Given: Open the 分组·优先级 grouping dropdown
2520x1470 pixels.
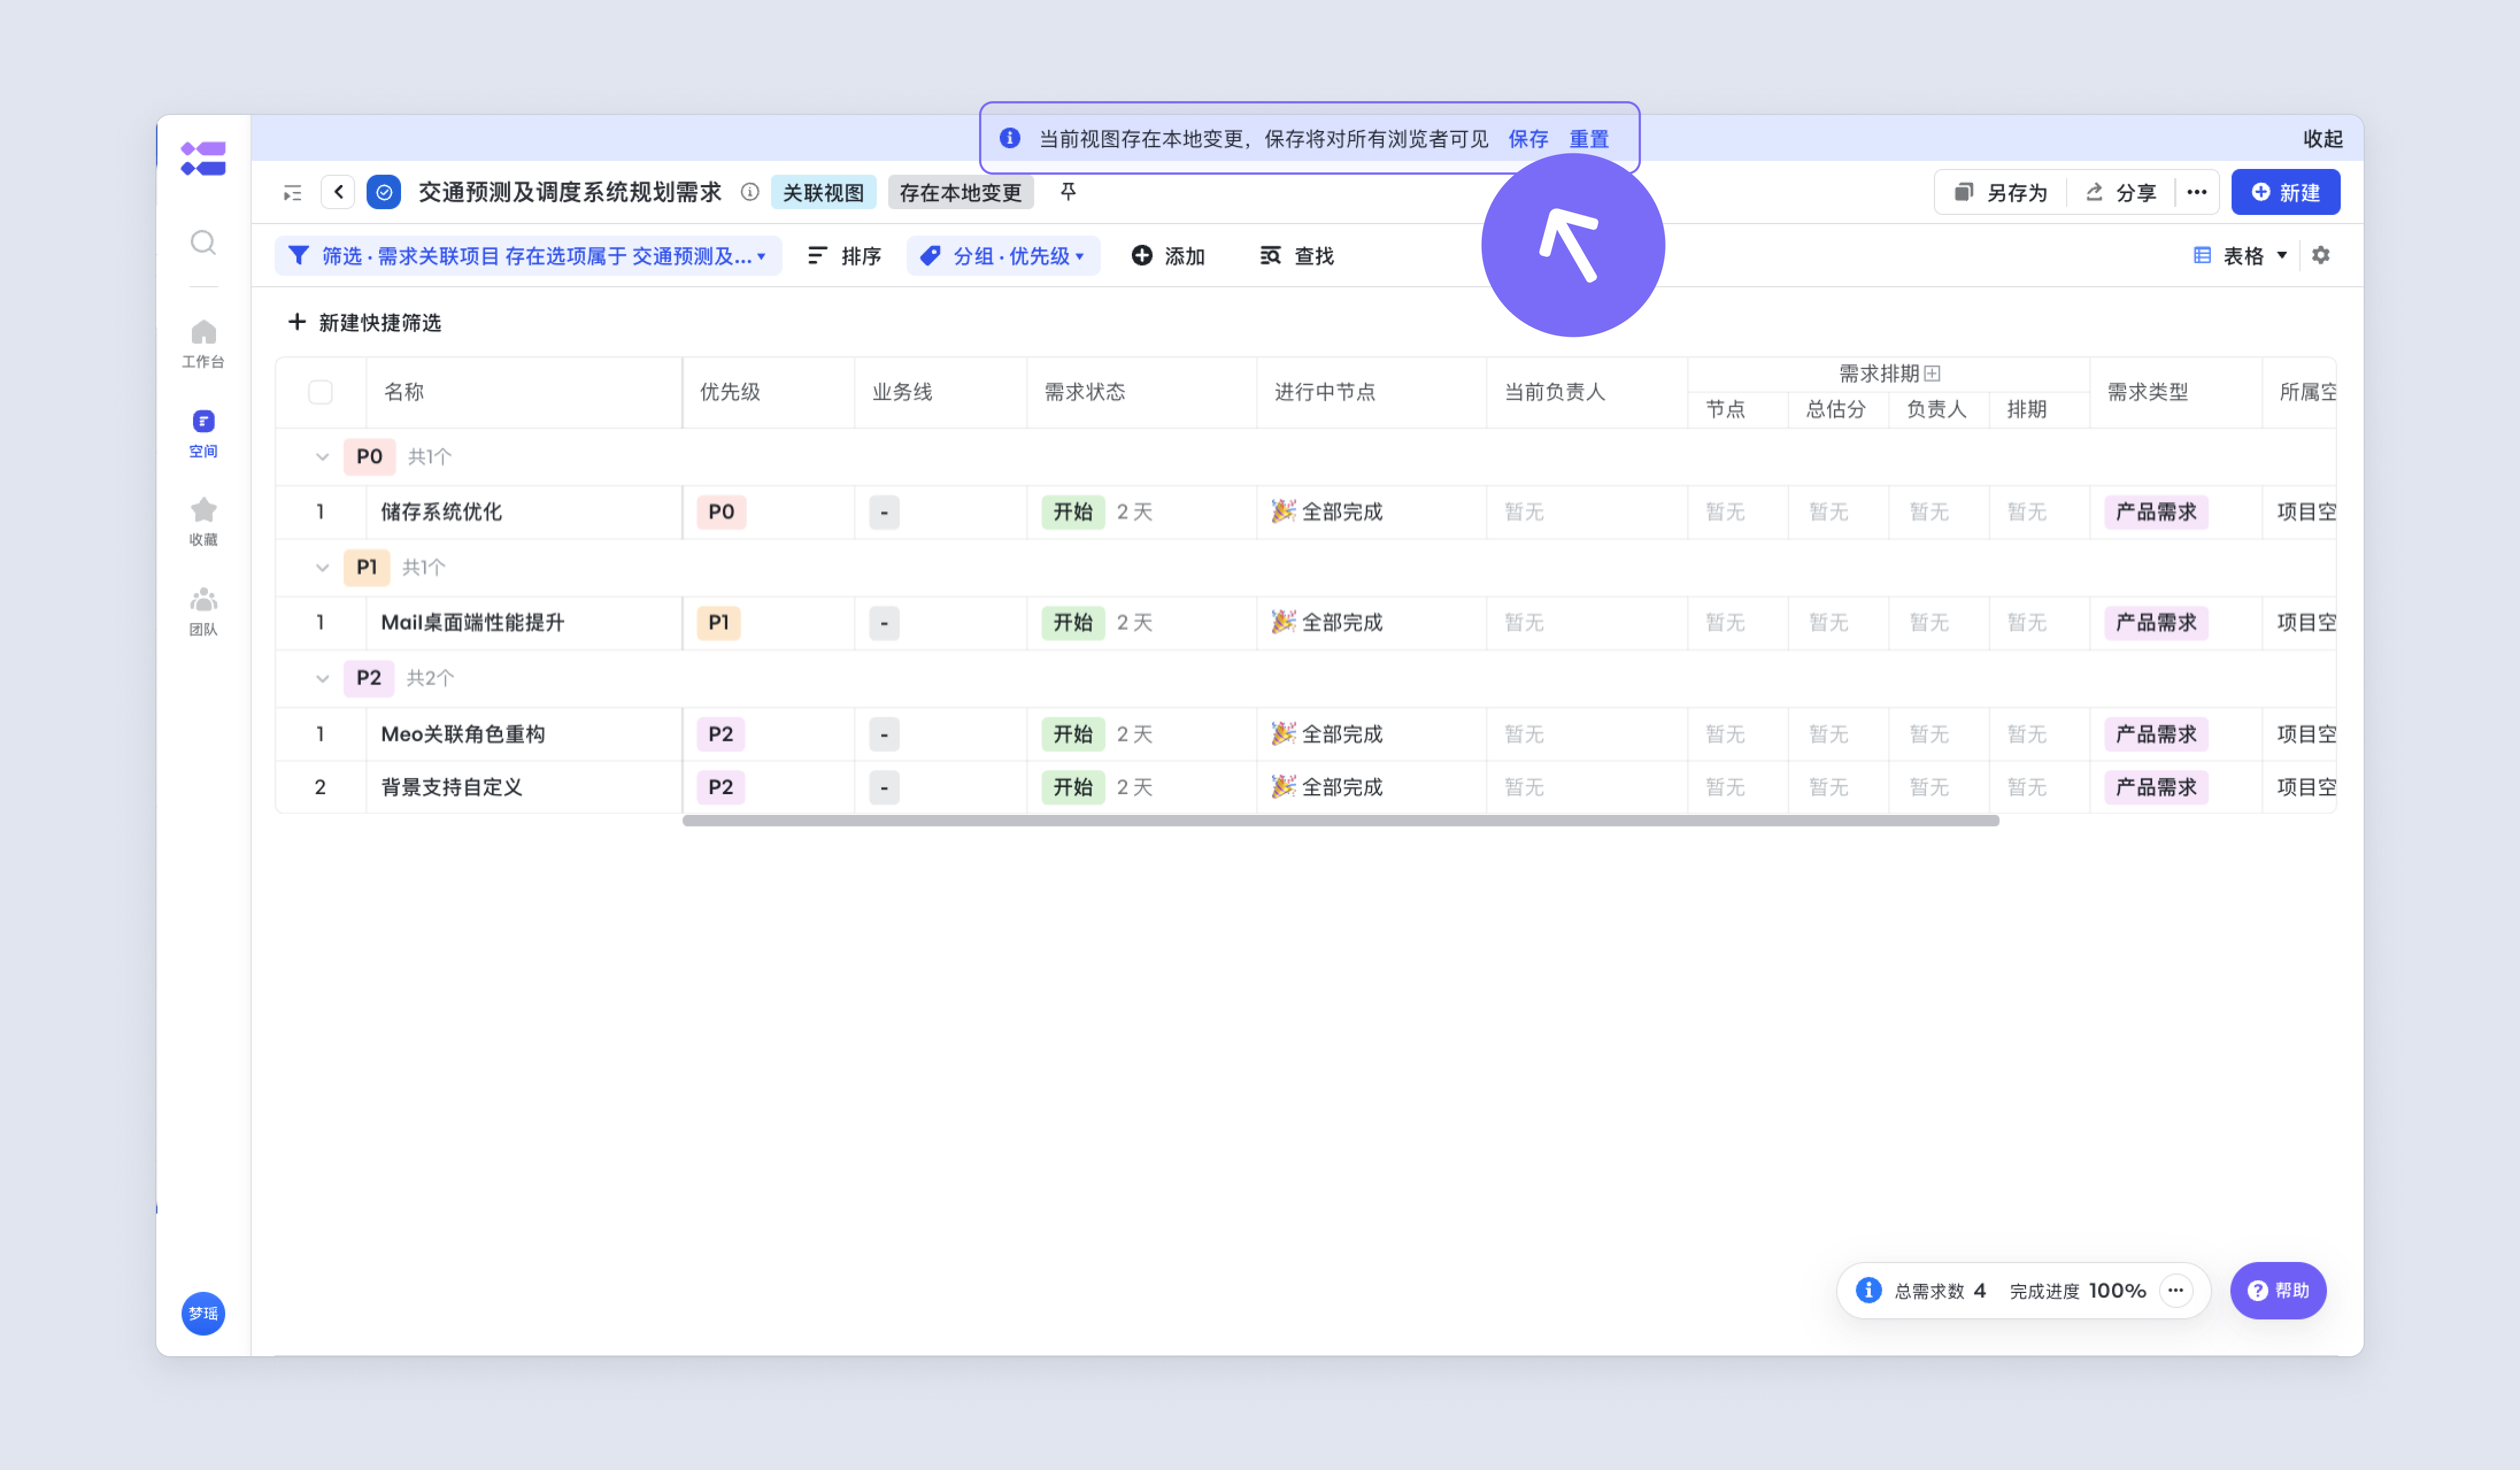Looking at the screenshot, I should click(1003, 256).
